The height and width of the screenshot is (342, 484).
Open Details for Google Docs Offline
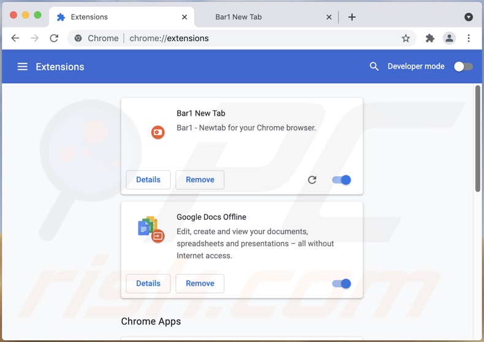(148, 283)
